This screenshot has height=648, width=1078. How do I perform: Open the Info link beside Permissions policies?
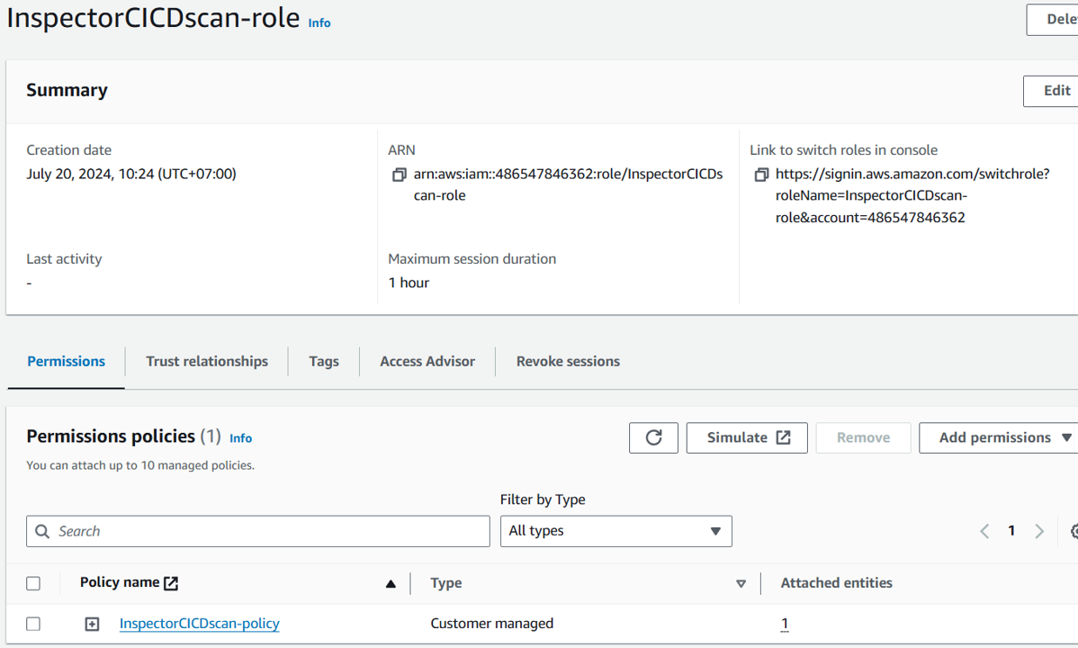click(240, 438)
